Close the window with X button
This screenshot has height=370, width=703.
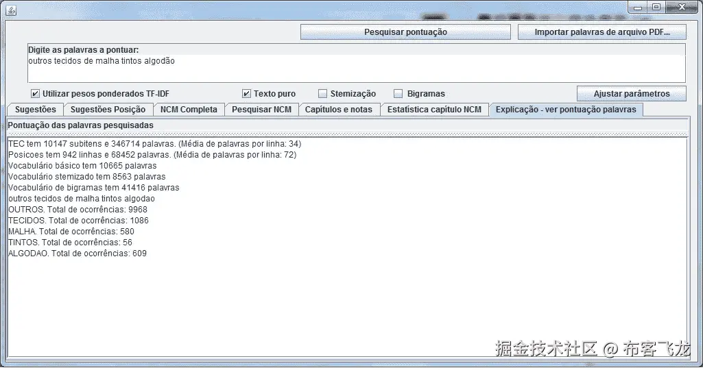pyautogui.click(x=682, y=7)
